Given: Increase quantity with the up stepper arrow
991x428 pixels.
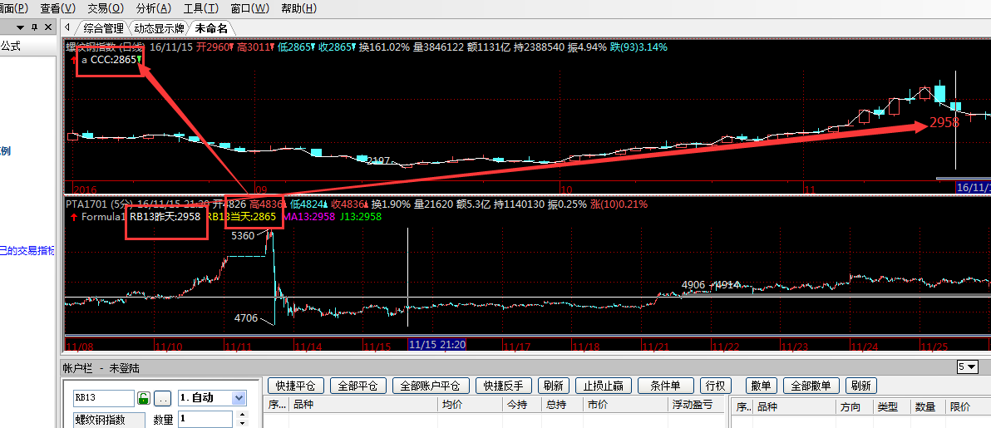Looking at the screenshot, I should click(242, 415).
